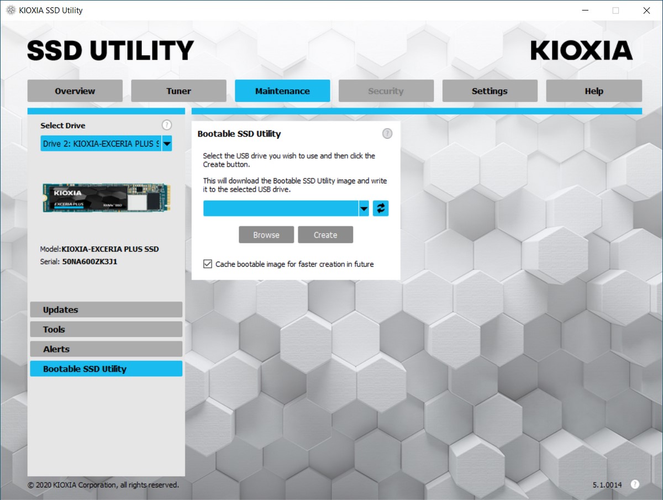Switch to the Overview tab
Screen dimensions: 663x500
click(75, 91)
